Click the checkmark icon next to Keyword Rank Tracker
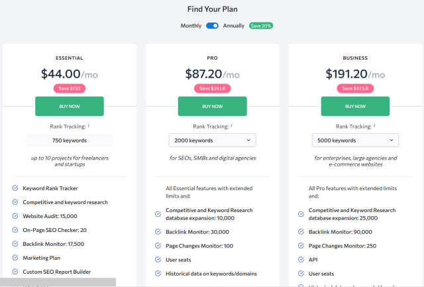Viewport: 424px width, 287px height. pos(15,188)
